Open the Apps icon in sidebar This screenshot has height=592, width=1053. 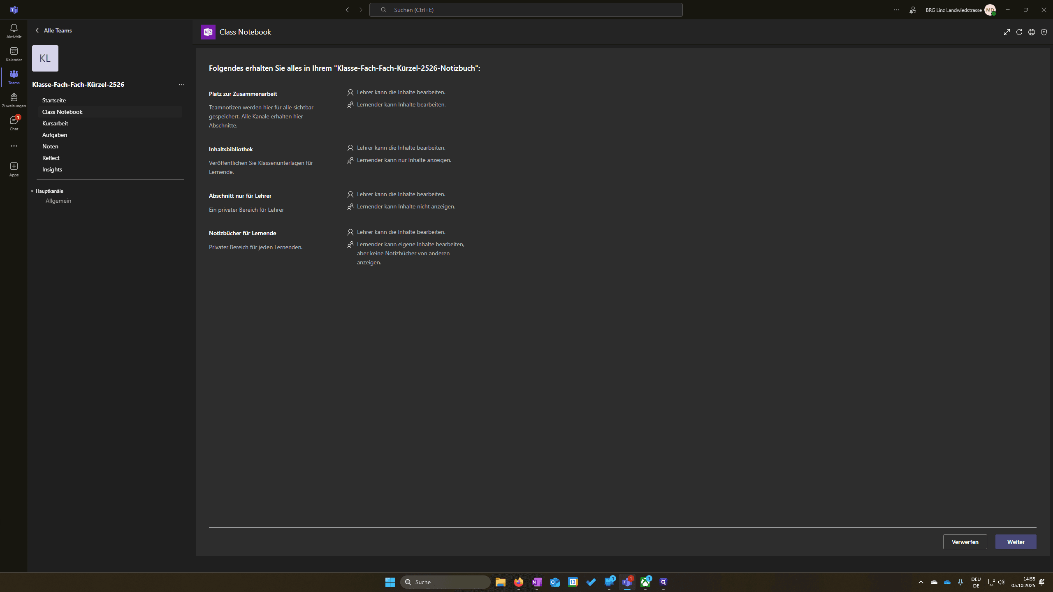click(14, 169)
